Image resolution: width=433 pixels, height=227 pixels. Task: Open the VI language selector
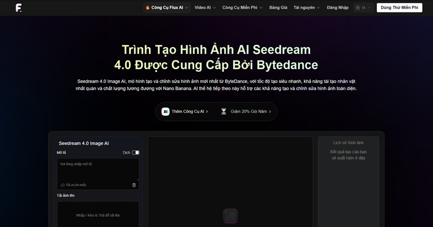(x=363, y=8)
